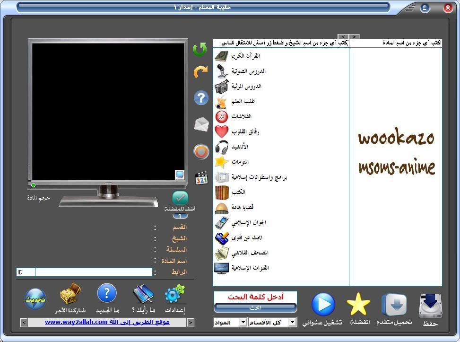Toggle the أضف للمفضلة green checkmark
Image resolution: width=460 pixels, height=342 pixels.
180,198
